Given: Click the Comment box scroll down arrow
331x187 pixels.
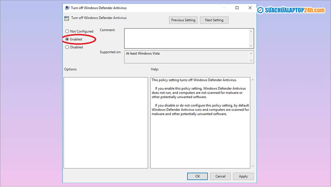Looking at the screenshot, I should [251, 46].
